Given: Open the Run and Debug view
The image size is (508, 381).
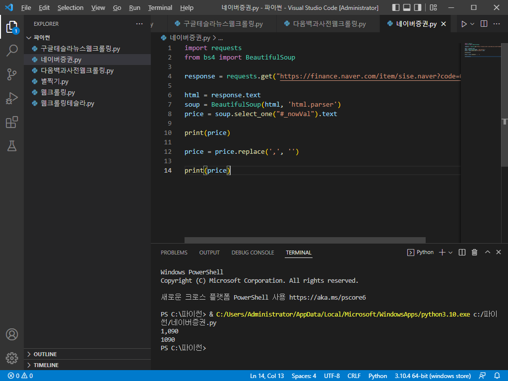Looking at the screenshot, I should [12, 98].
